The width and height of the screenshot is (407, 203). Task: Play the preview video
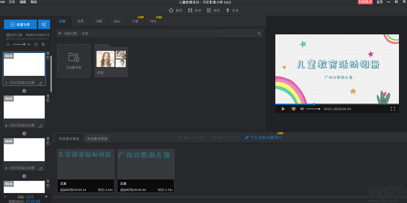pyautogui.click(x=283, y=109)
